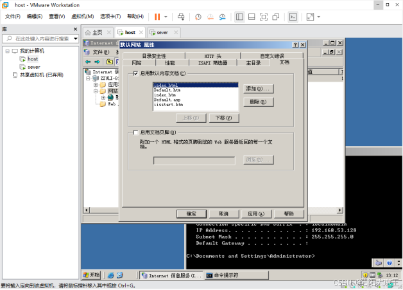Open the stretch display dropdown arrow

[x=319, y=17]
